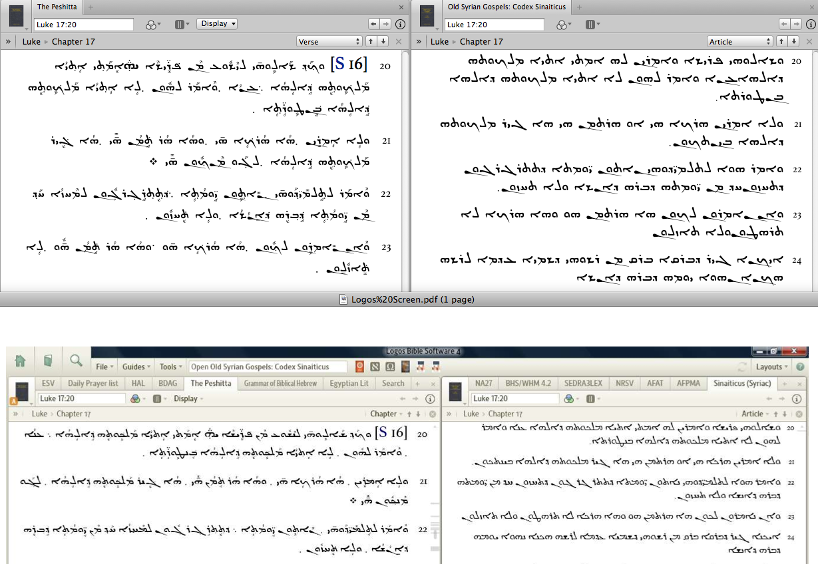The height and width of the screenshot is (564, 818).
Task: Switch to the NA27 tab
Action: point(483,383)
